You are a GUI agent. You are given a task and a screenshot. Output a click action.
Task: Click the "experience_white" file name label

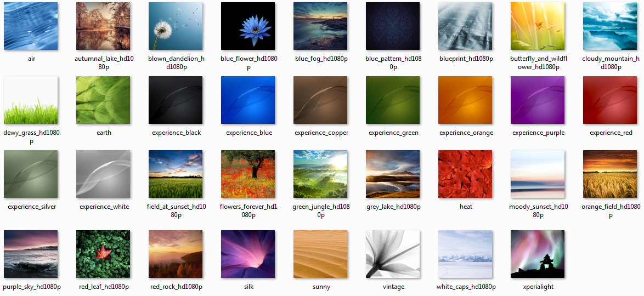(104, 207)
